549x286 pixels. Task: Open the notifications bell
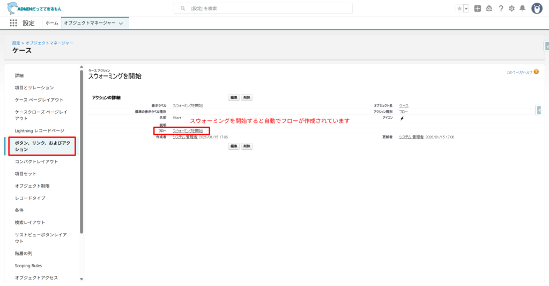(x=522, y=9)
